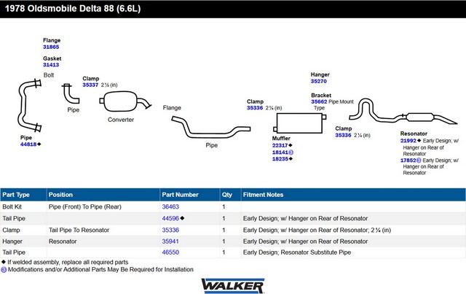Click the Y-pipe diagram image
Screen dimensions: 466x294
(29, 106)
